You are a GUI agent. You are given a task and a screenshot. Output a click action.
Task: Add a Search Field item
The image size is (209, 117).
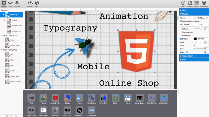click(x=43, y=112)
